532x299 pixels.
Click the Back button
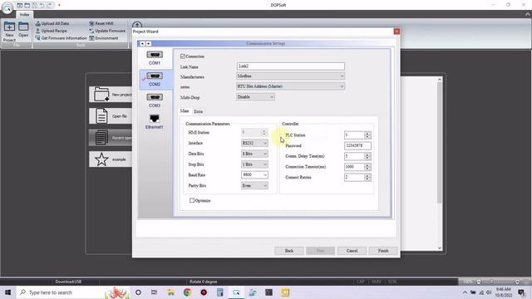pyautogui.click(x=289, y=251)
